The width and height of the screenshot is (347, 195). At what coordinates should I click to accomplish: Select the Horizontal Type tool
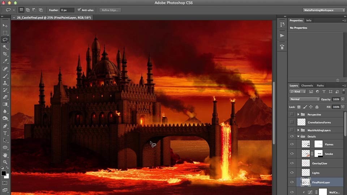(5, 133)
